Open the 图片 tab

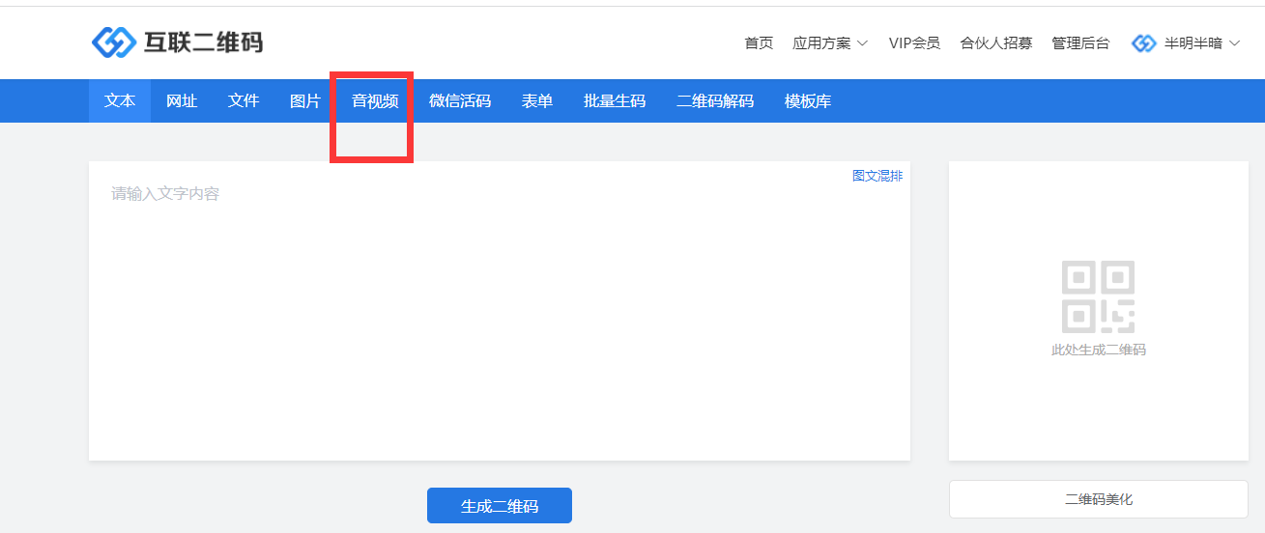(x=305, y=100)
